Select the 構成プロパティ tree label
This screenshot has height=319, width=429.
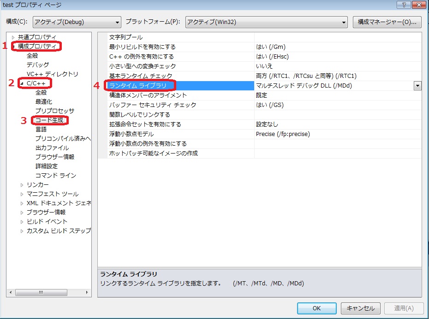[x=37, y=47]
